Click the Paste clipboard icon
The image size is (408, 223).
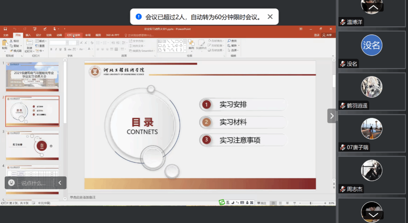click(x=5, y=43)
